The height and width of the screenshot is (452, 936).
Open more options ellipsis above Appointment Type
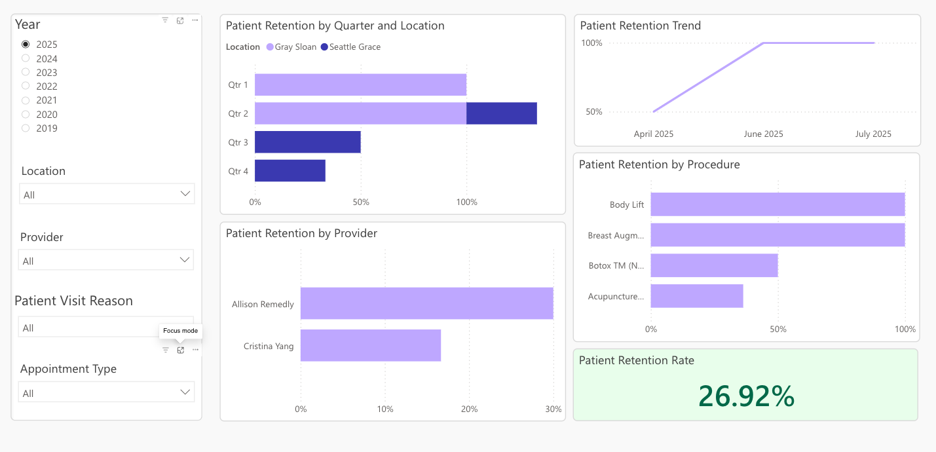[195, 350]
